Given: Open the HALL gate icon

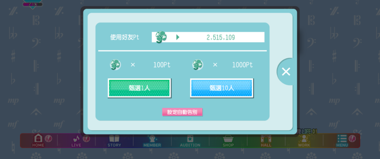Looking at the screenshot, I should tap(266, 138).
